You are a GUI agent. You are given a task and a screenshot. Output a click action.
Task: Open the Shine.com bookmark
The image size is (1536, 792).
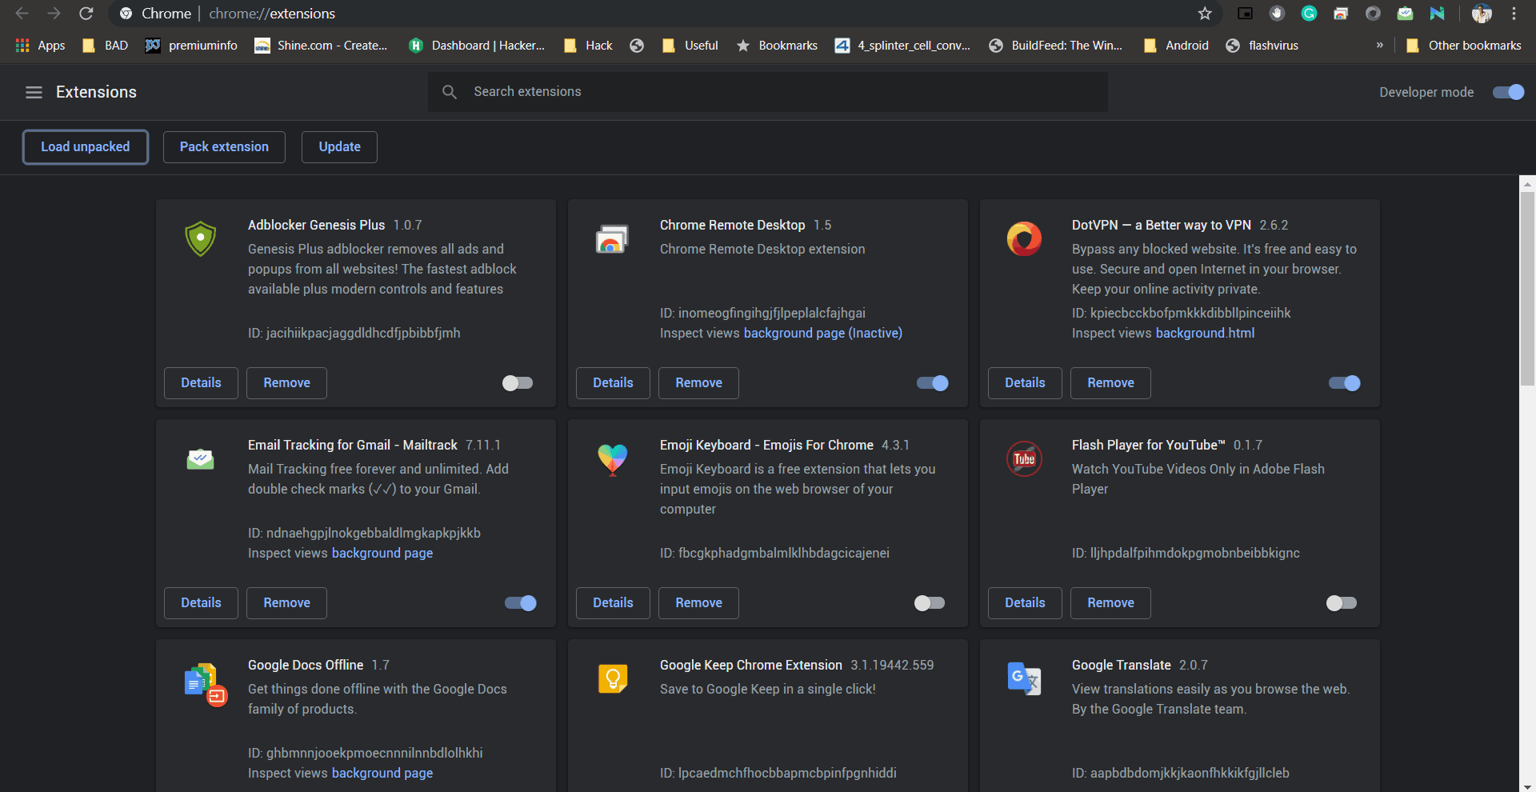[321, 46]
